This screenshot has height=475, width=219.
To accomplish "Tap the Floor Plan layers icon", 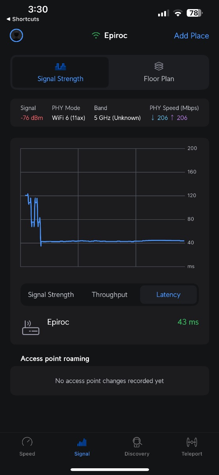I will click(x=159, y=66).
